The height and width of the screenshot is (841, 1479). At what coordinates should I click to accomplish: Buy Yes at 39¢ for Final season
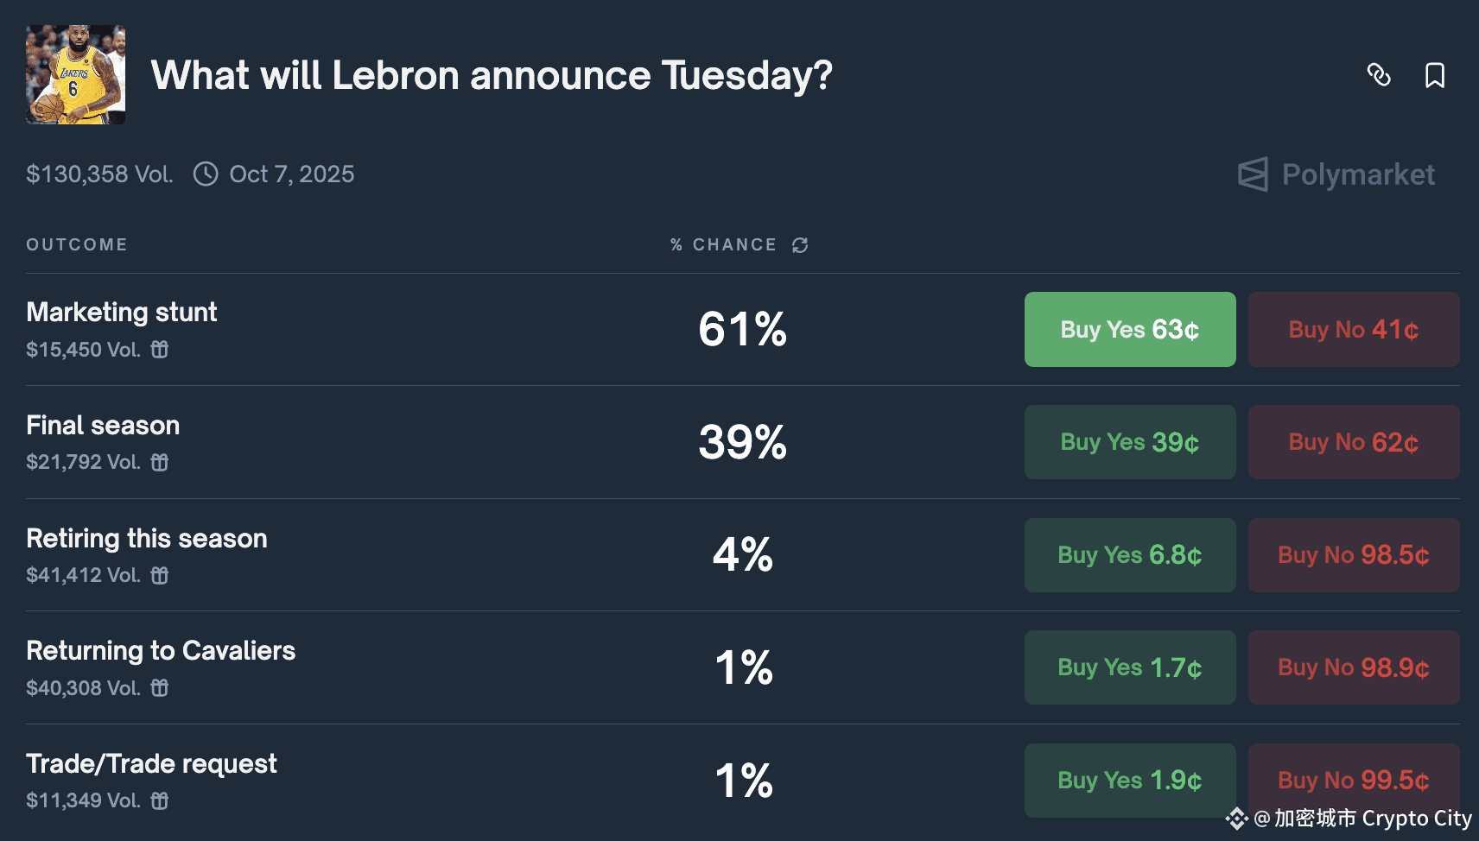coord(1129,442)
